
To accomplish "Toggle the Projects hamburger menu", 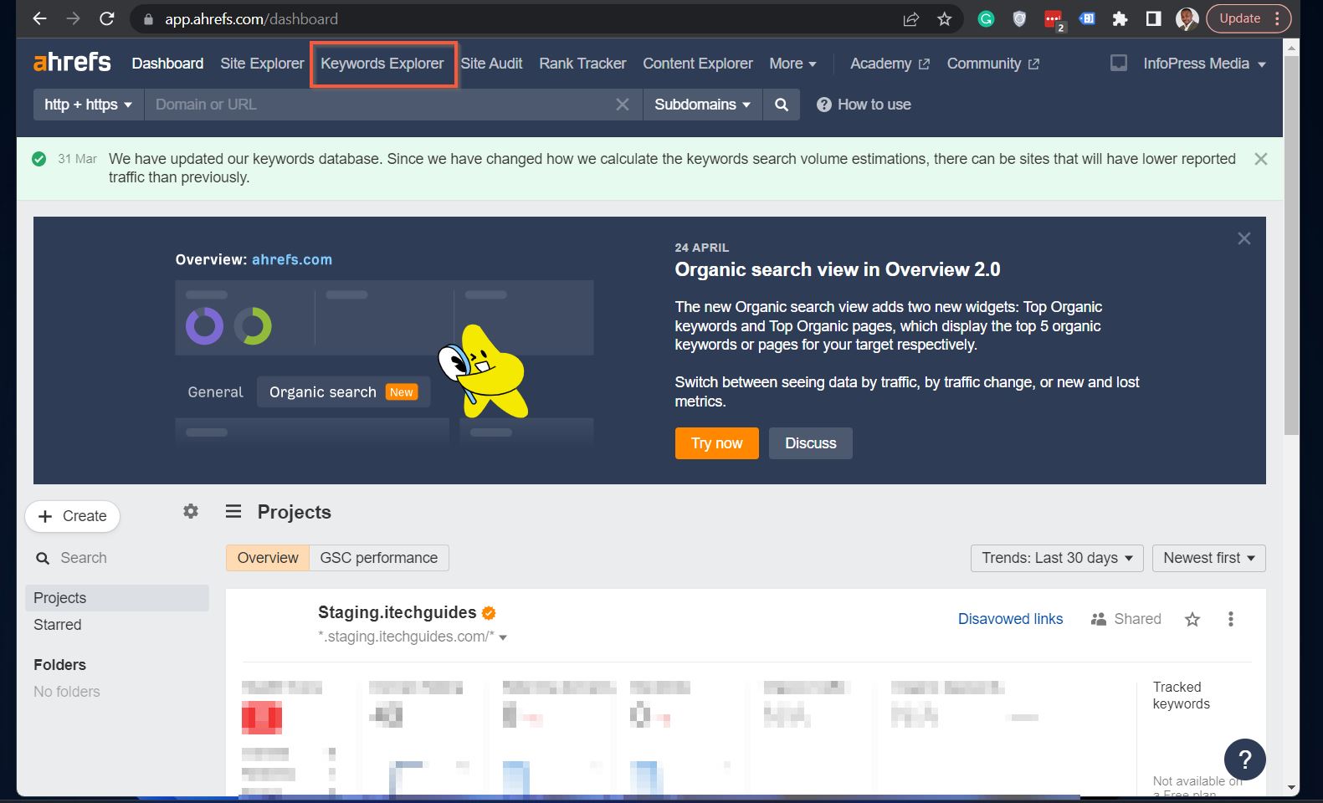I will [233, 511].
